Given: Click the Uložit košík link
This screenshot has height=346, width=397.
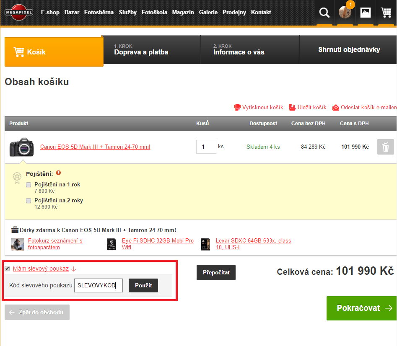Looking at the screenshot, I should (312, 108).
